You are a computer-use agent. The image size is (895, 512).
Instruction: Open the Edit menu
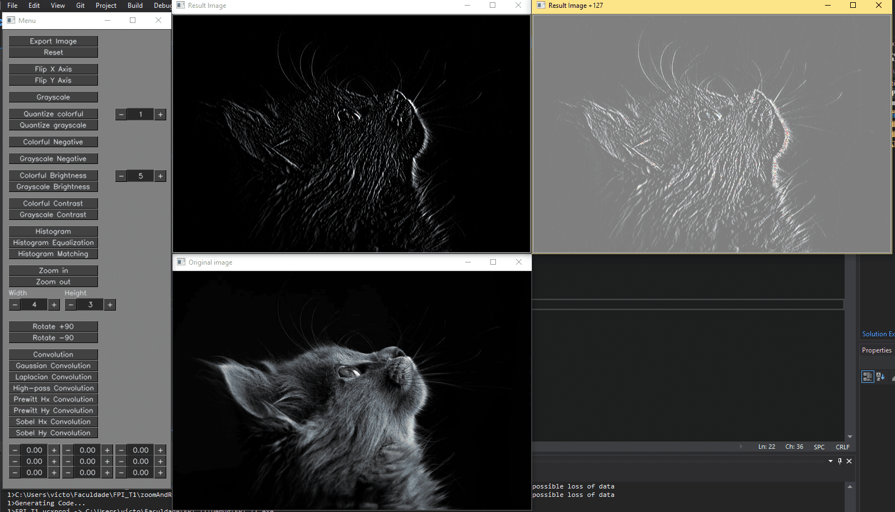(34, 6)
